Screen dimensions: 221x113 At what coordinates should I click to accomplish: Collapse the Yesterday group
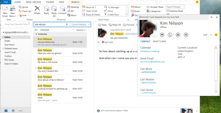[36, 34]
